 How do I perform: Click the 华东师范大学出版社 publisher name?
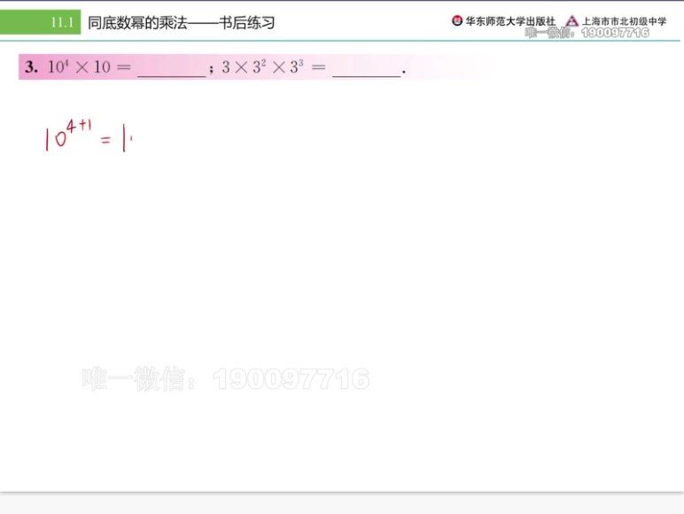pyautogui.click(x=510, y=21)
